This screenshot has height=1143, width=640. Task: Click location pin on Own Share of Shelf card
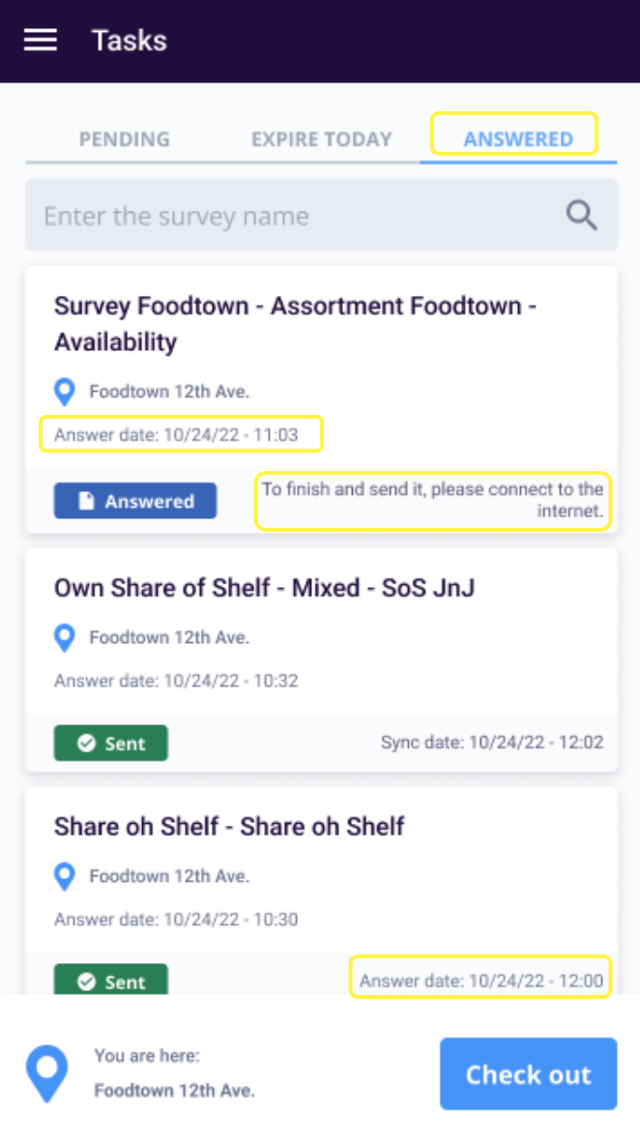(65, 637)
